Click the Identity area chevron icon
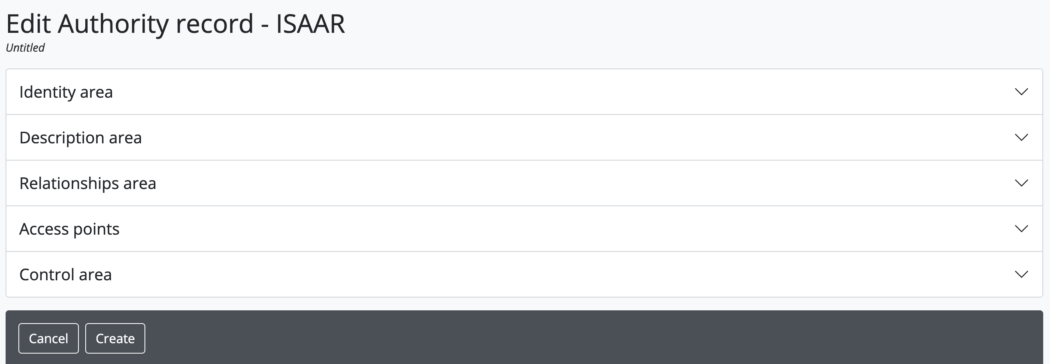Image resolution: width=1050 pixels, height=364 pixels. [x=1021, y=92]
